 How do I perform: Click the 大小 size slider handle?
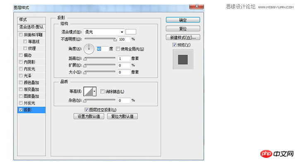(85, 73)
